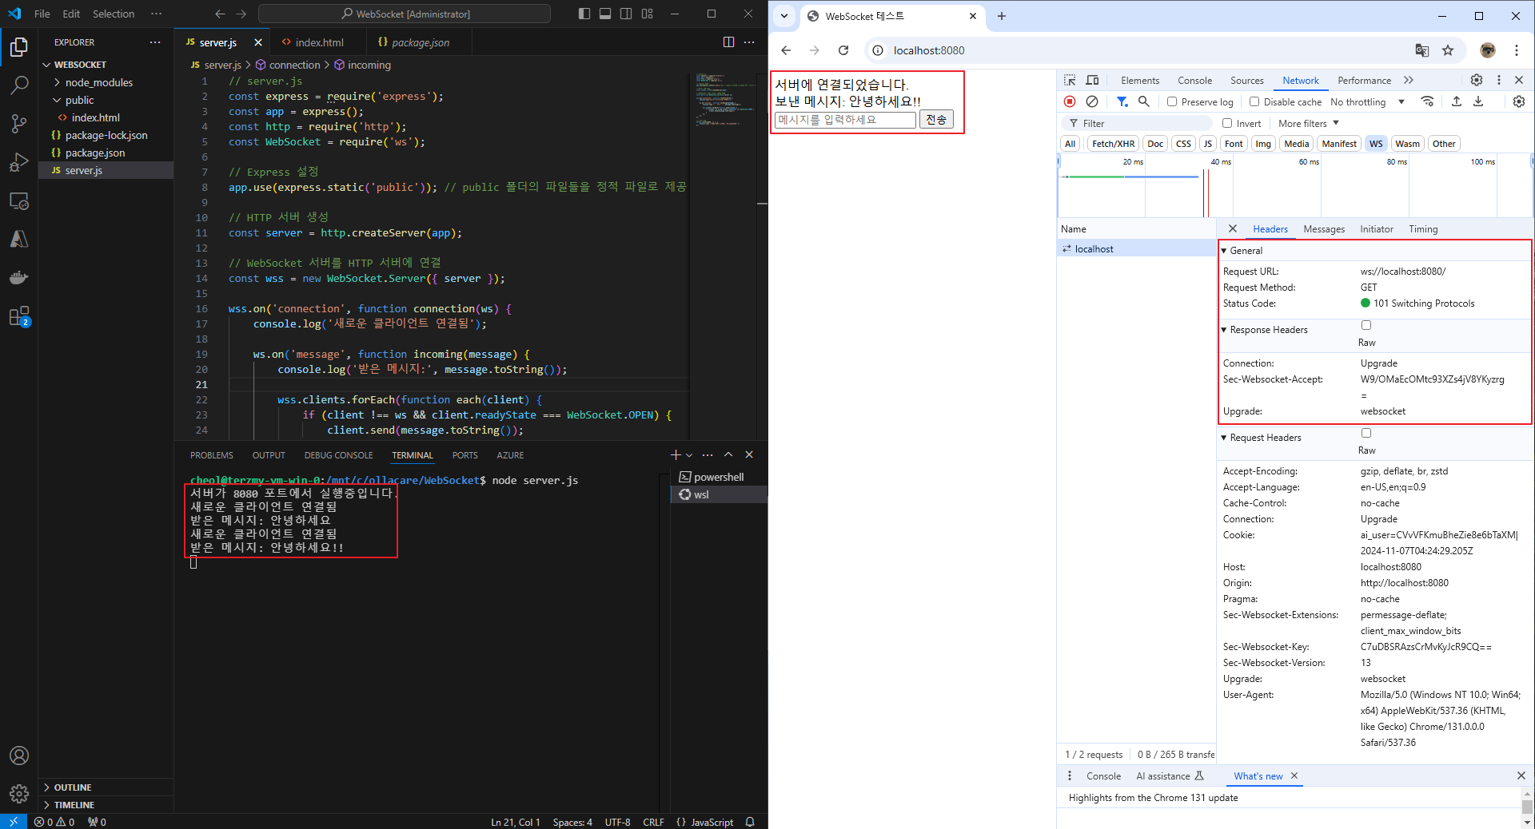Open the Docker view in VS Code activity bar
The height and width of the screenshot is (829, 1535).
click(x=19, y=277)
